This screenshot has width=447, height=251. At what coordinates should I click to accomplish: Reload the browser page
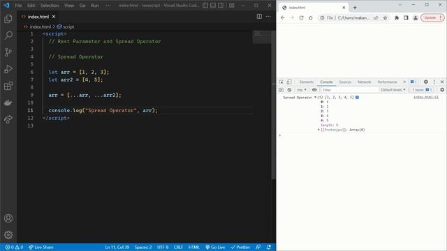pyautogui.click(x=301, y=17)
